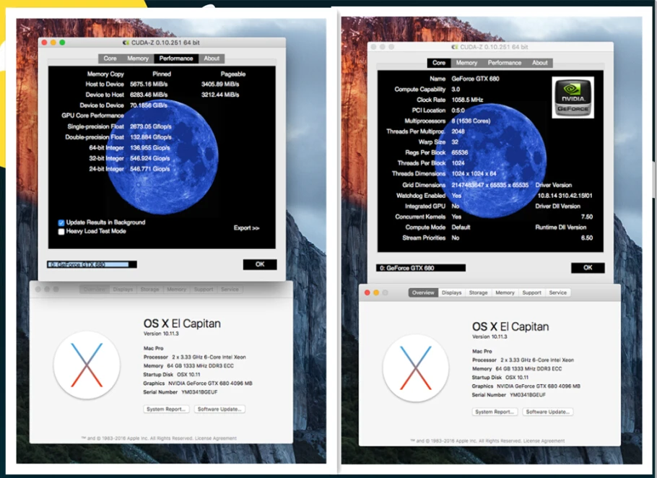Select Core tab in right CUDA-Z window

pyautogui.click(x=439, y=63)
